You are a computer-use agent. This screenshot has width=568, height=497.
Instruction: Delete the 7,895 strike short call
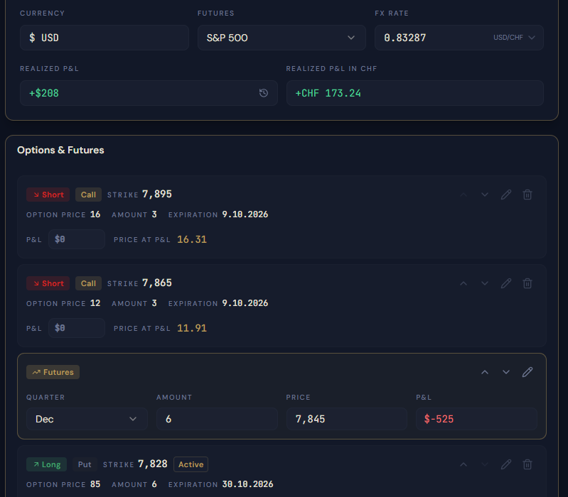tap(527, 195)
